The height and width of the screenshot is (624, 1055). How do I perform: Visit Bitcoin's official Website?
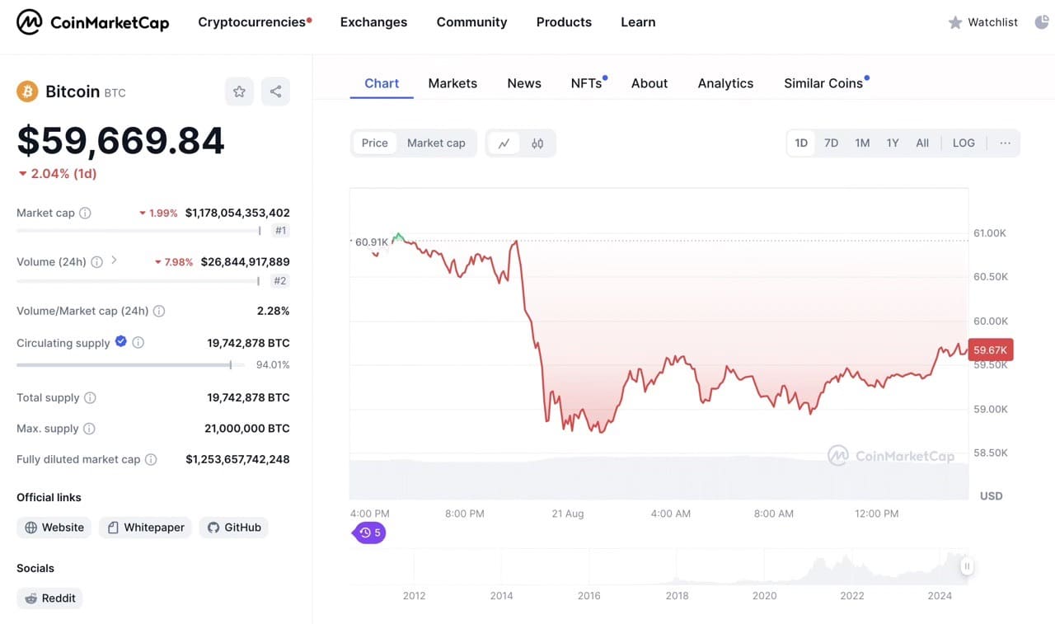(54, 527)
